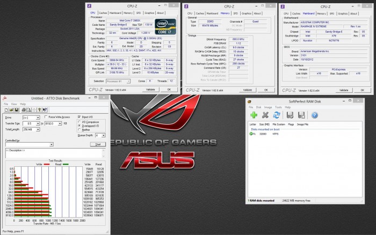
Task: Click the Intel Core i7 logo in CPU-Z
Action: (165, 26)
